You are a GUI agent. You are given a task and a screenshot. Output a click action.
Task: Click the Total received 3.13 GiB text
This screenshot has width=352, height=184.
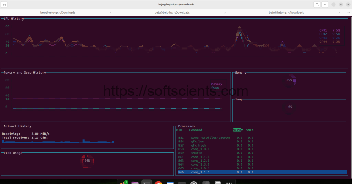(25, 138)
